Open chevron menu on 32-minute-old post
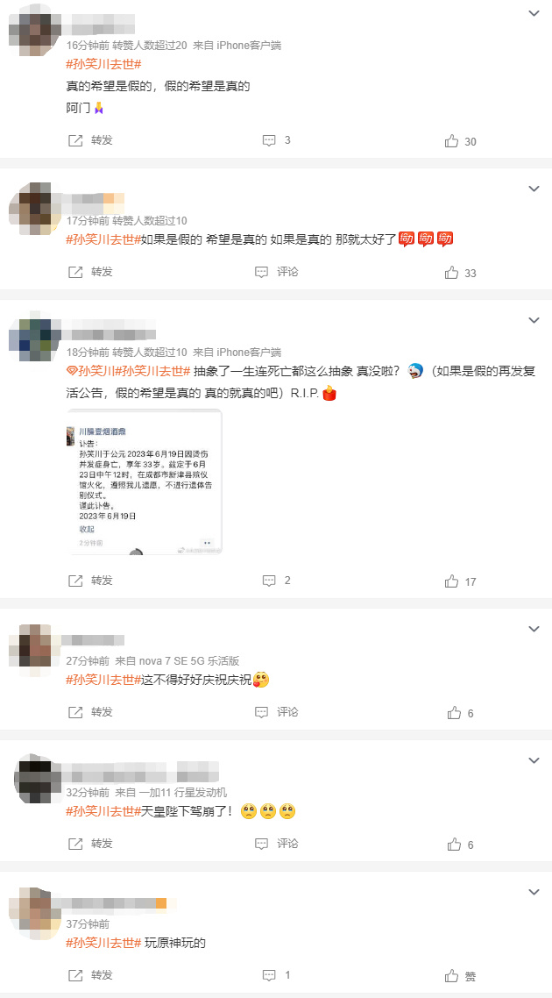The width and height of the screenshot is (552, 998). pos(534,760)
